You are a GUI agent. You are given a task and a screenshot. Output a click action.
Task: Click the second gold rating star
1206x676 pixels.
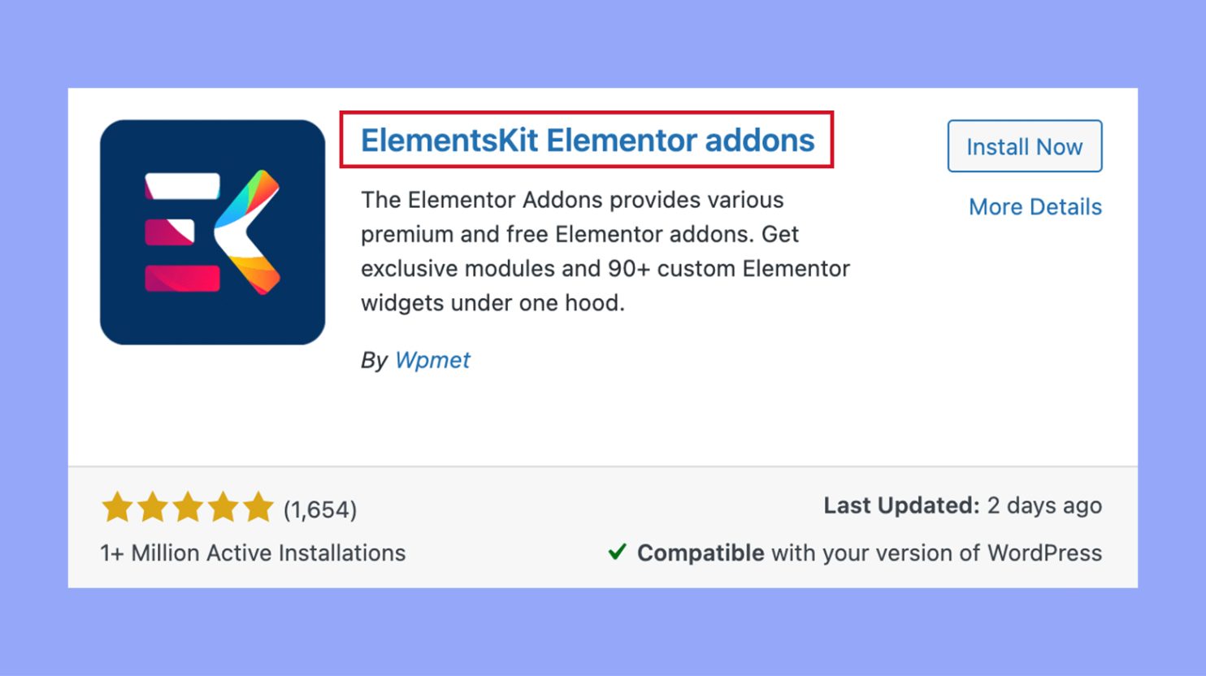pyautogui.click(x=153, y=507)
